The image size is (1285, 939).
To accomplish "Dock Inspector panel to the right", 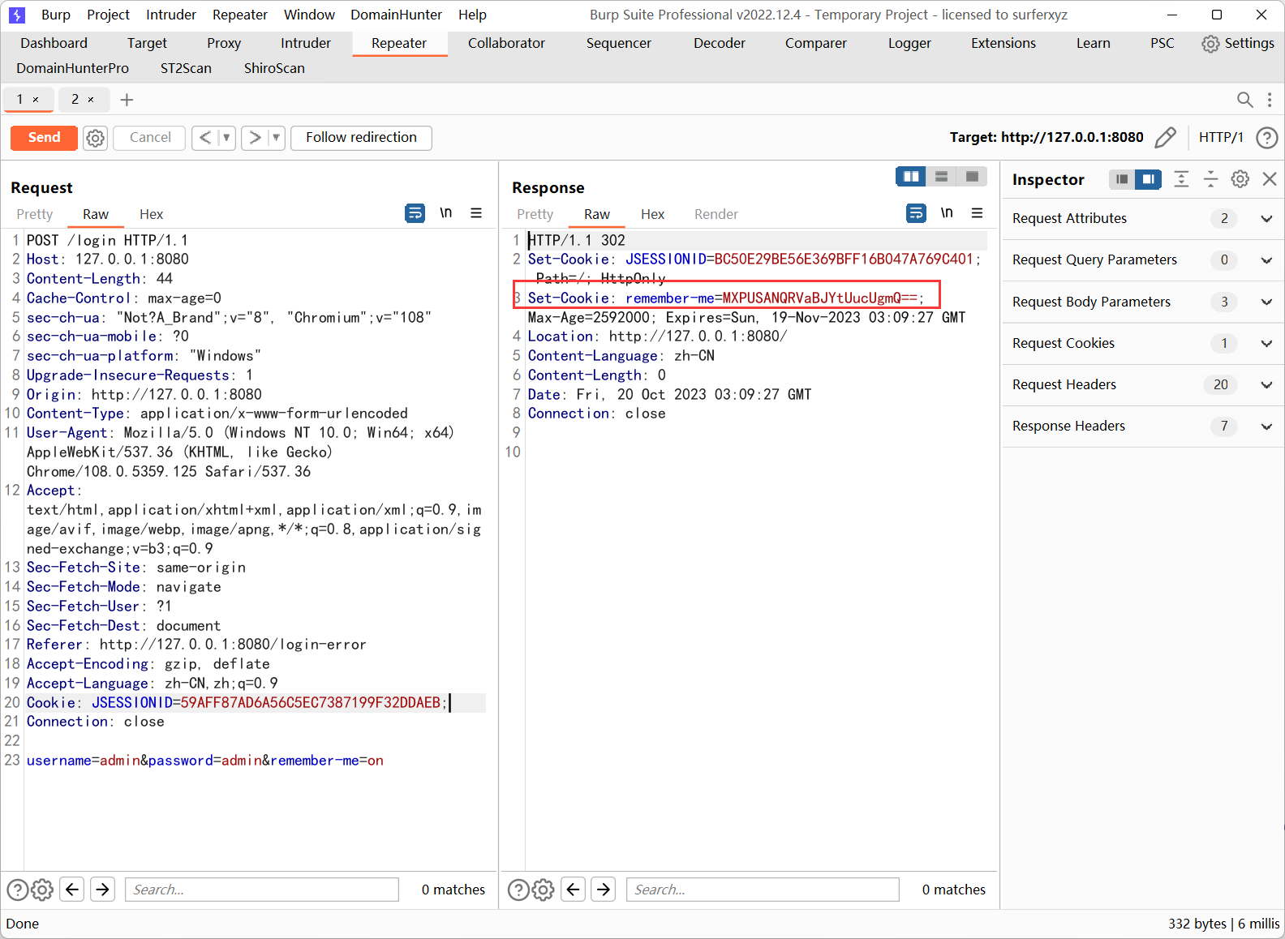I will [x=1148, y=179].
